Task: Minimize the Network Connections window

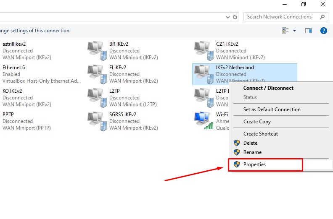Action: tap(285, 4)
